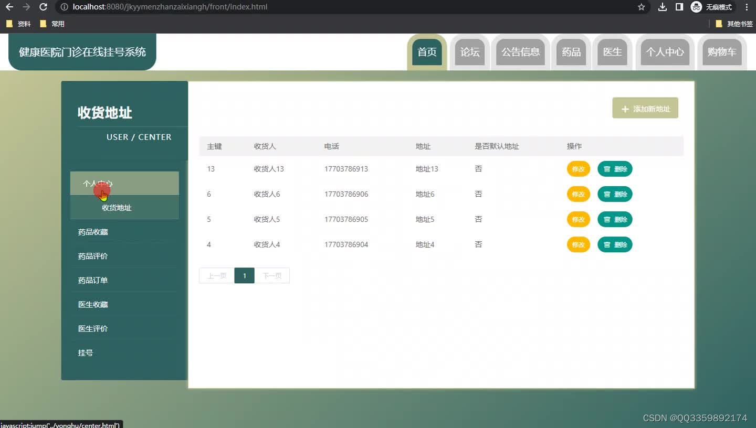Click phone number 17703786904
The image size is (756, 428).
346,244
